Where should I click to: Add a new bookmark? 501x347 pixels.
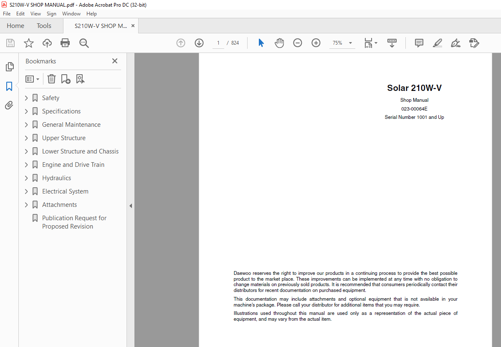[66, 79]
